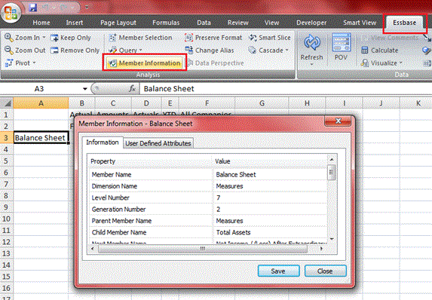Expand the Pivot dropdown arrow
Viewport: 432px width, 300px height.
(35, 63)
